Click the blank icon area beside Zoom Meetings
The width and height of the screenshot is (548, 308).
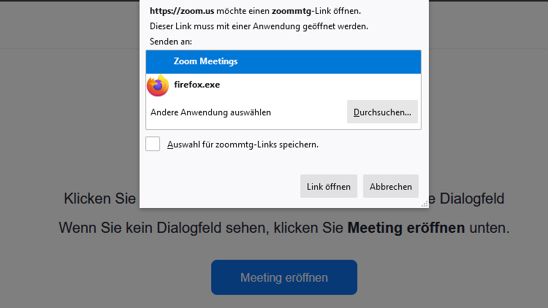click(x=158, y=62)
